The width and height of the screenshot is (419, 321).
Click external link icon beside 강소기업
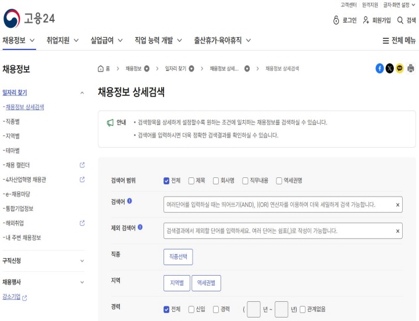[x=24, y=298]
